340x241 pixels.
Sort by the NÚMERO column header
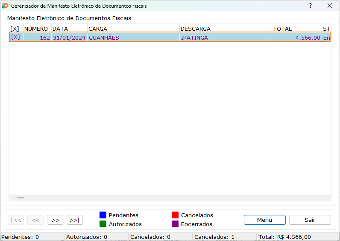[36, 29]
